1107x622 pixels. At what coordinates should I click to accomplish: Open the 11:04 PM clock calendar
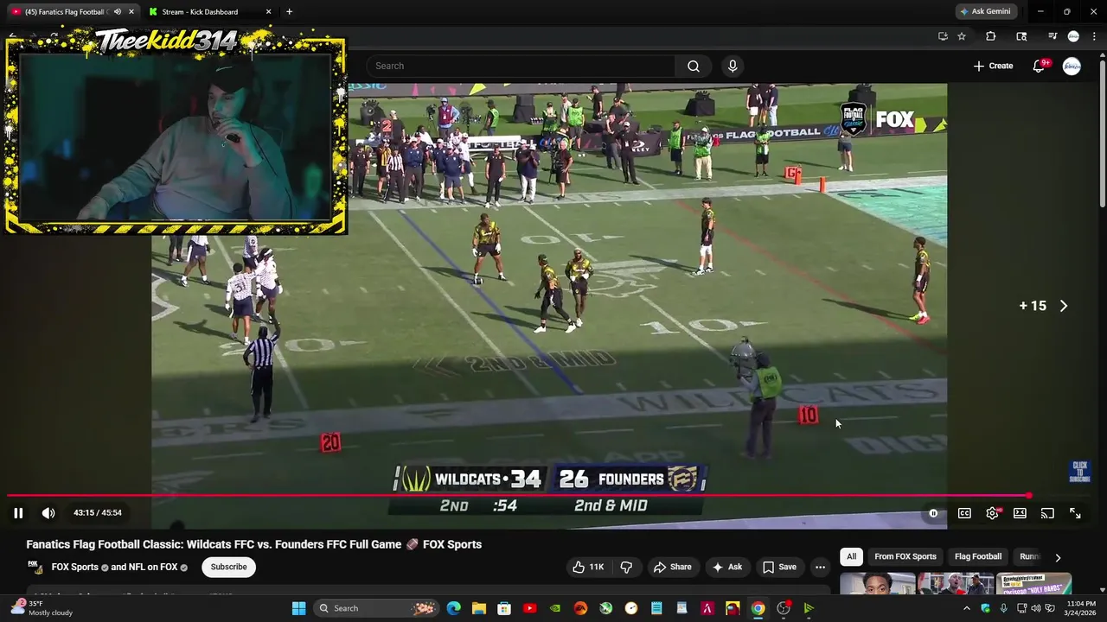[x=1080, y=608]
